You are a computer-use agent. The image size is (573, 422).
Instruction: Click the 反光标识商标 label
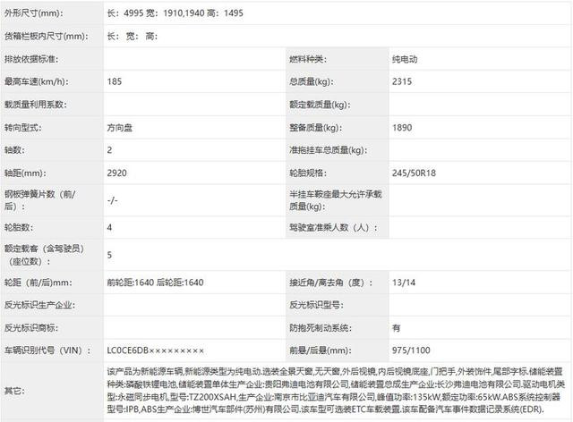31,328
